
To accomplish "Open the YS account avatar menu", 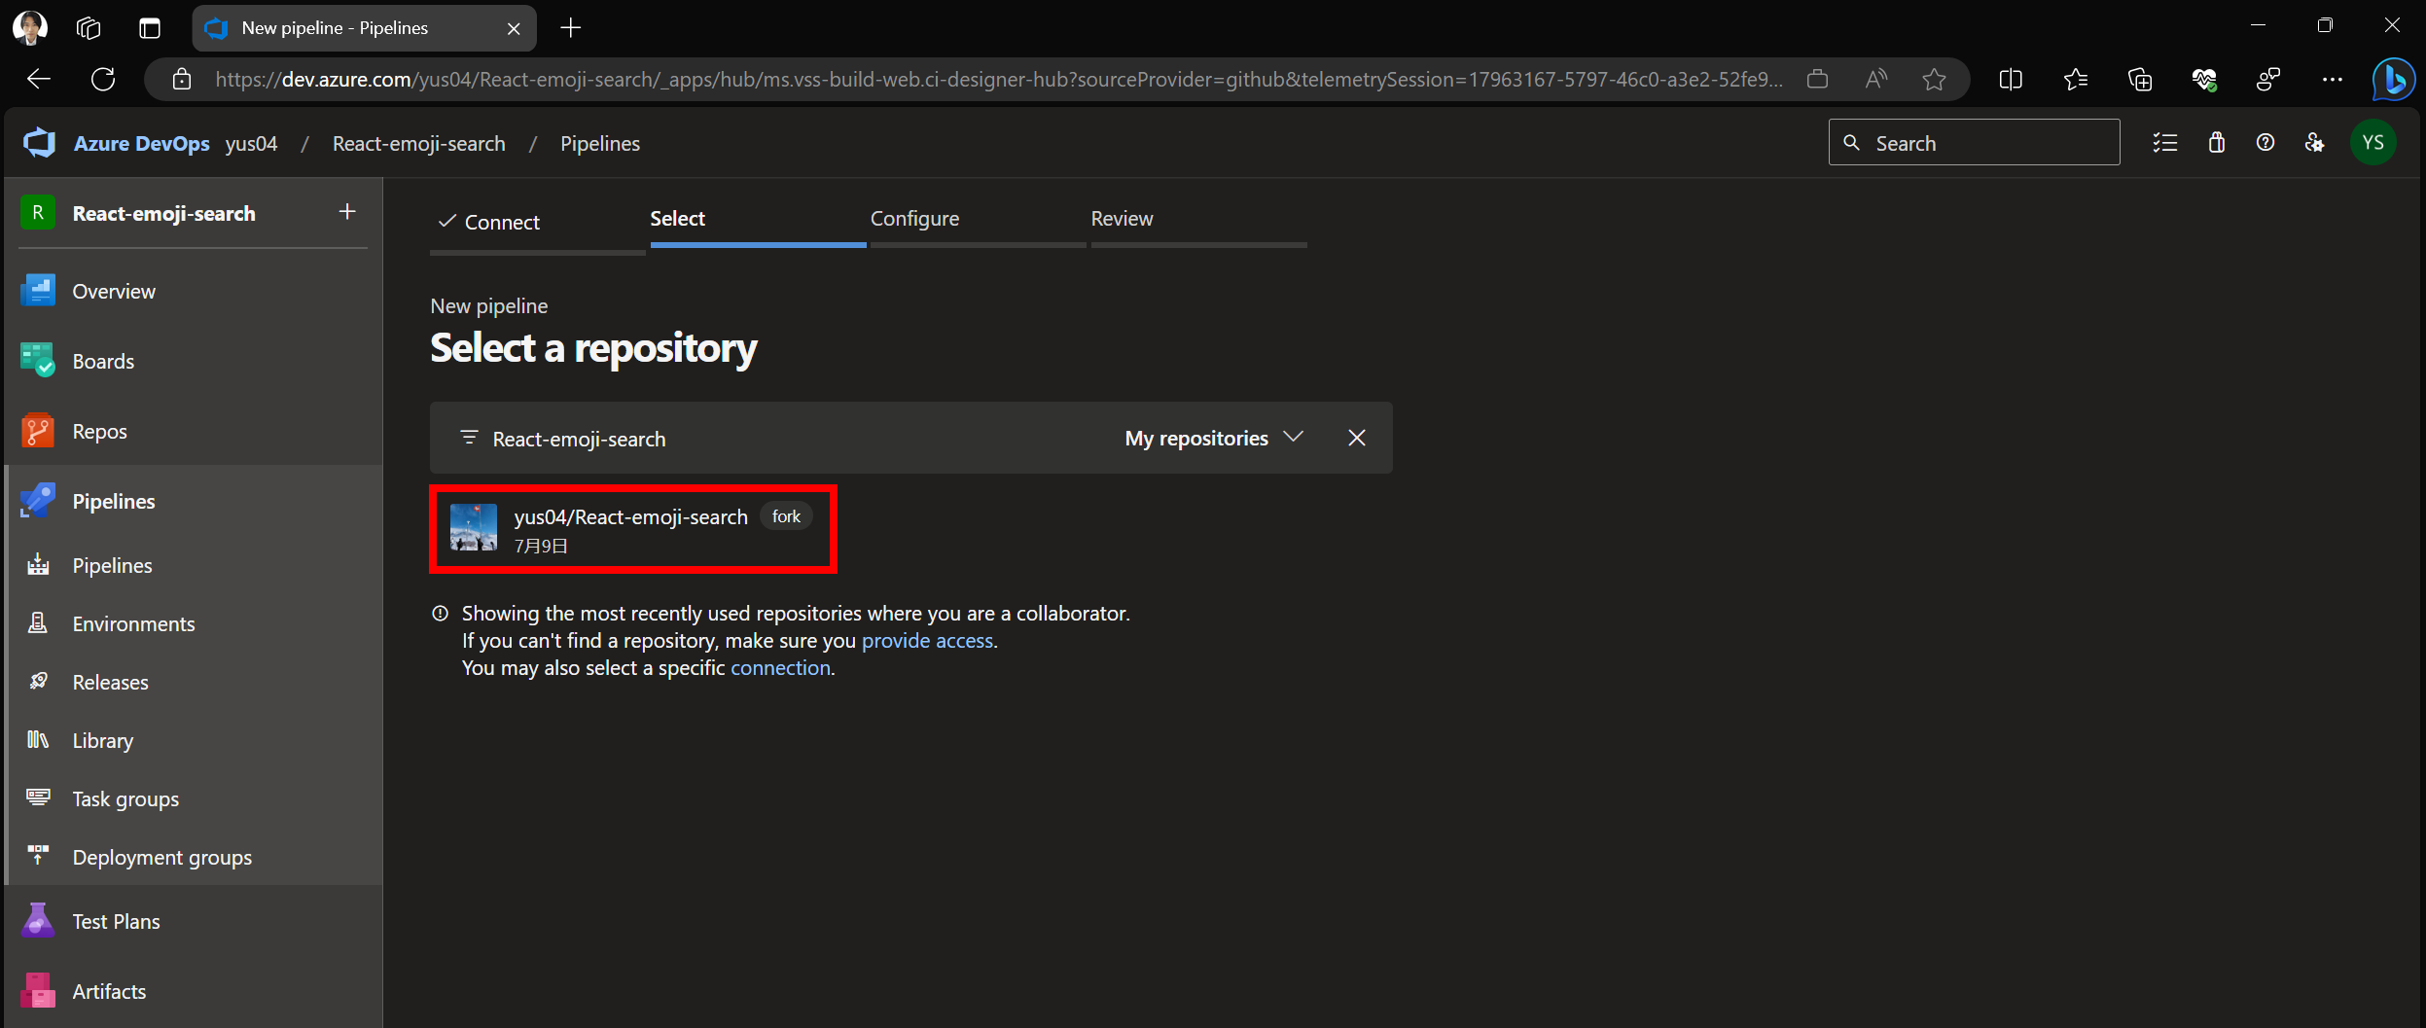I will pyautogui.click(x=2373, y=143).
